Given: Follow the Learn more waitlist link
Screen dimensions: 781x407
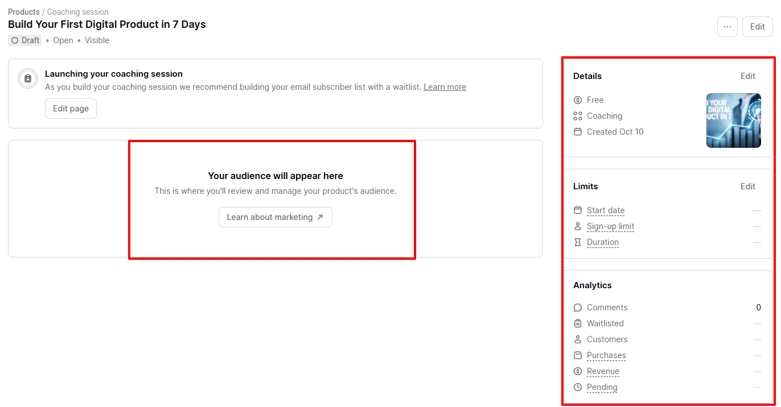Looking at the screenshot, I should [x=445, y=87].
